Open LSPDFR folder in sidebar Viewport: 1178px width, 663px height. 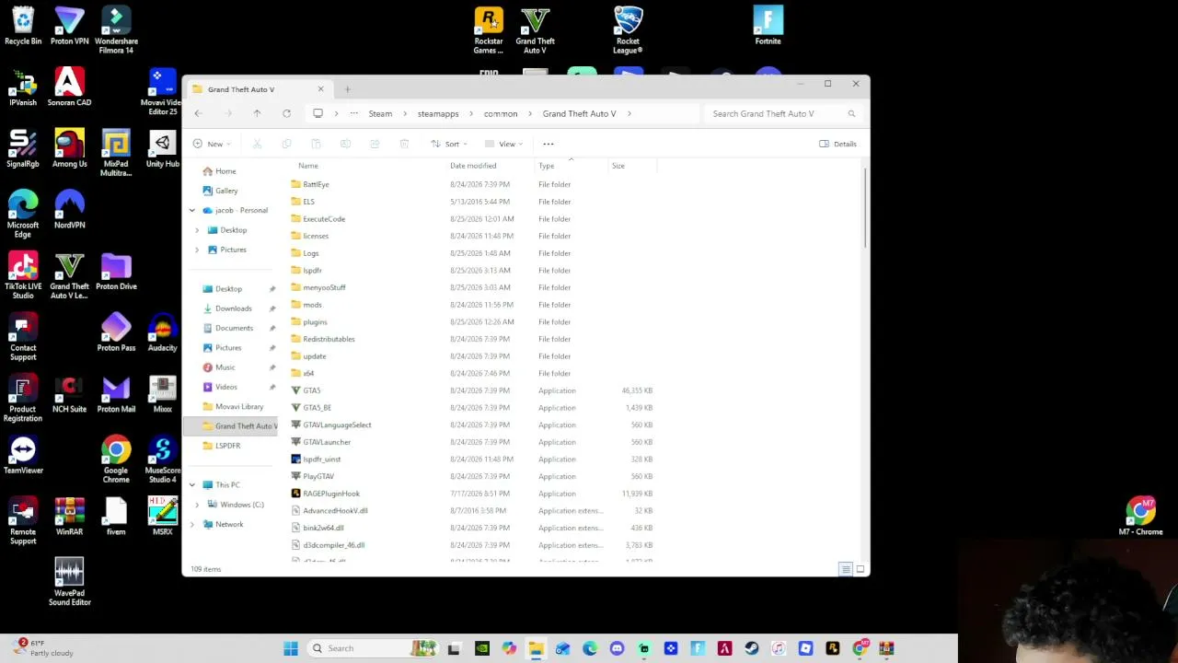pyautogui.click(x=227, y=446)
